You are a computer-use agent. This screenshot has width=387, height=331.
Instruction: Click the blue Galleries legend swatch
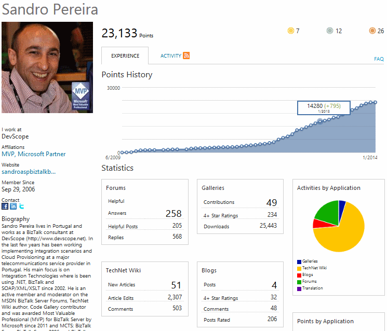299,261
